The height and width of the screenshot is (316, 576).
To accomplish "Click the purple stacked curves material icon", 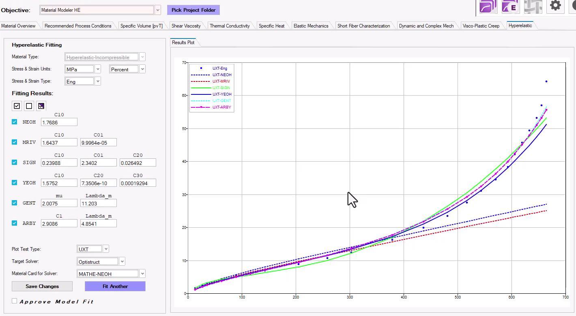I will pyautogui.click(x=488, y=6).
